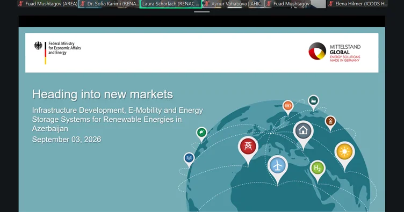The image size is (404, 212).
Task: Select Aynur Vahabova participant tile
Action: [233, 4]
